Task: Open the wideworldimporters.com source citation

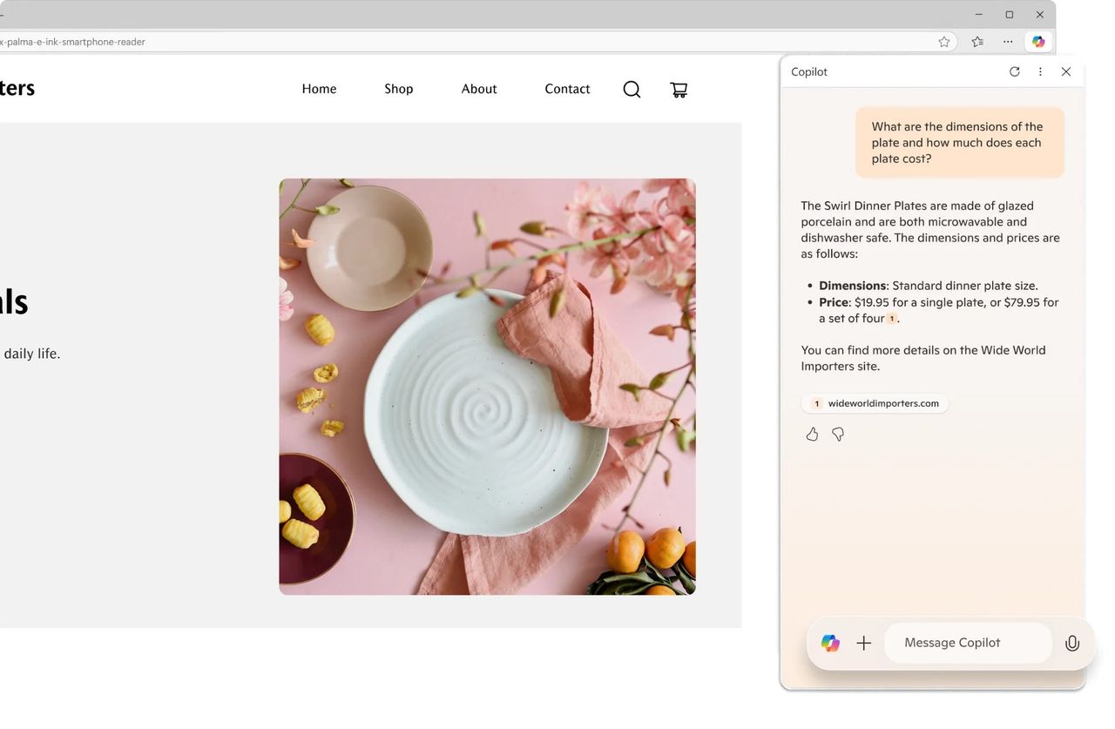Action: [x=875, y=403]
